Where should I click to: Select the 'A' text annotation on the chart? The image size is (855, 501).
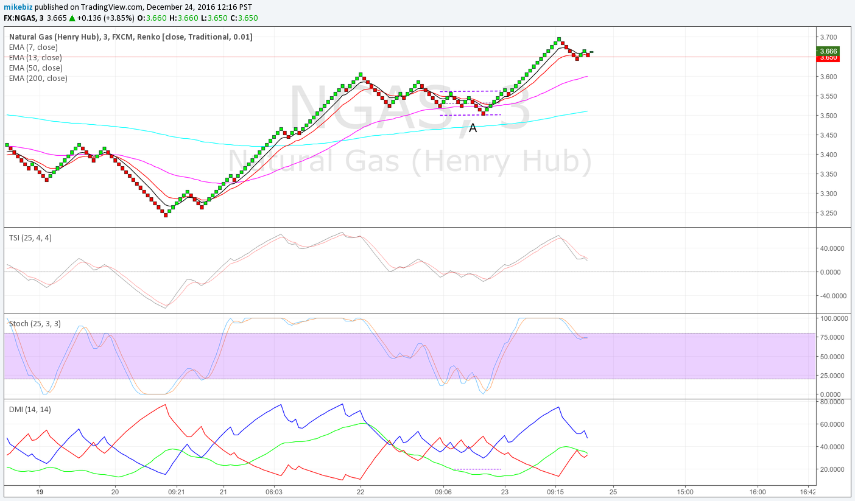pyautogui.click(x=473, y=128)
